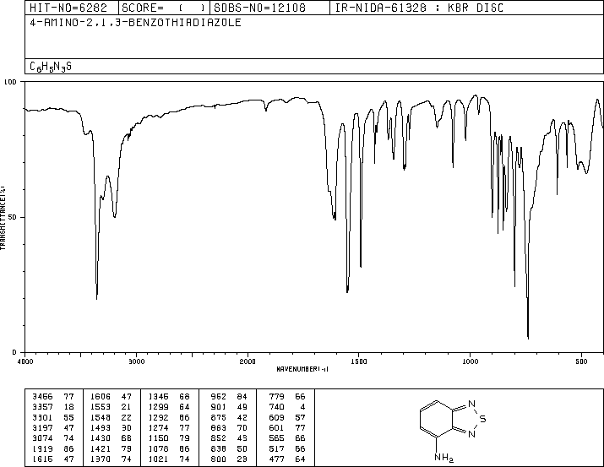This screenshot has height=467, width=604.
Task: Click the TRANSMITTANCE(%) y-axis label
Action: pos(3,217)
